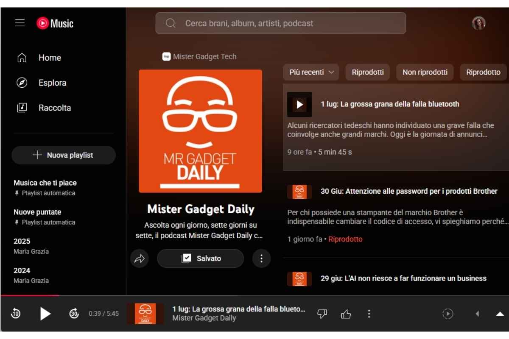Create a Nuova playlist
509x339 pixels.
coord(64,155)
